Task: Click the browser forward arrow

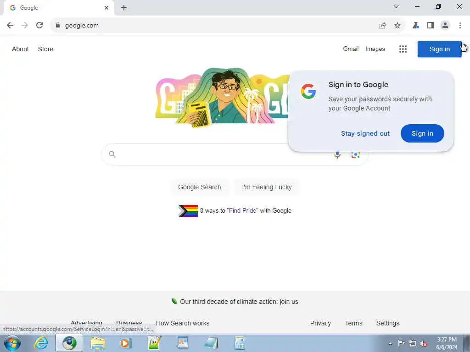Action: click(25, 26)
